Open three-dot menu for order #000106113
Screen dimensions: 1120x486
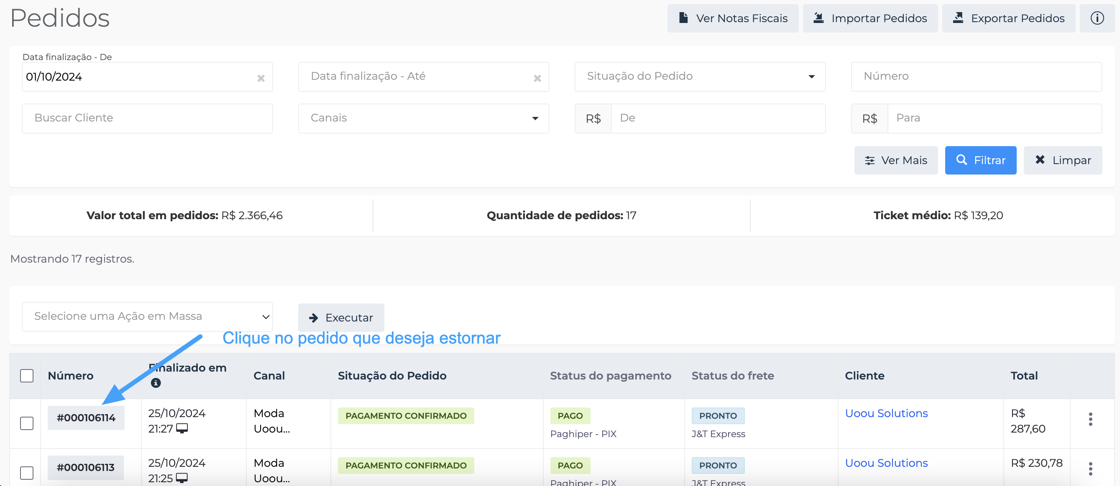pyautogui.click(x=1090, y=468)
